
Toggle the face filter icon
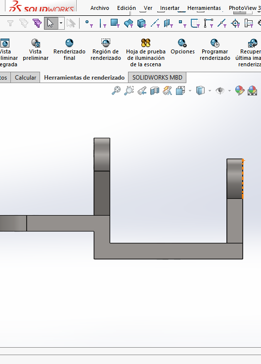click(115, 23)
